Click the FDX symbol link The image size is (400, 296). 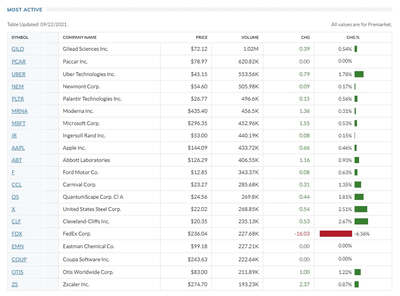17,233
